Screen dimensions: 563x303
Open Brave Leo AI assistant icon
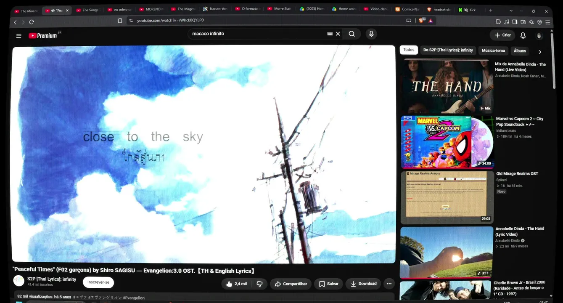tap(531, 22)
